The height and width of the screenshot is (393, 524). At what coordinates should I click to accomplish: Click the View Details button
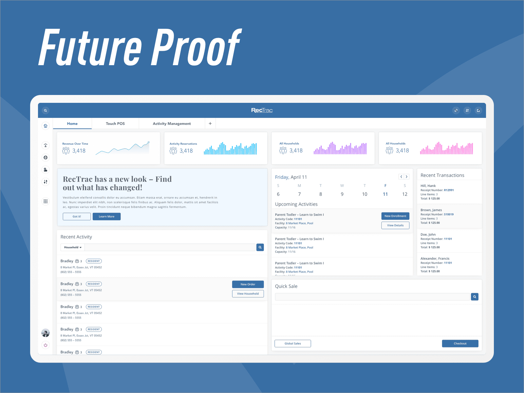coord(395,225)
